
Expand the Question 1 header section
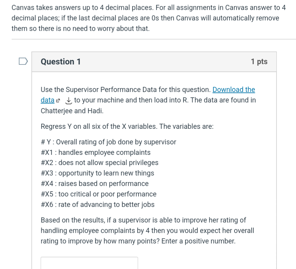[x=154, y=62]
